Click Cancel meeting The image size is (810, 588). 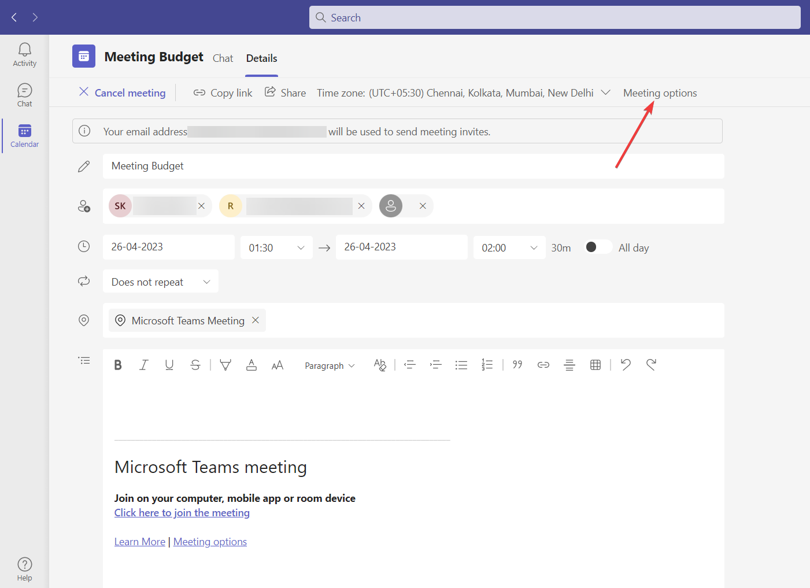[x=122, y=93]
